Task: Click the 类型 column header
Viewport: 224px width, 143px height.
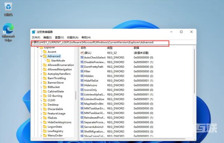Action: 110,48
